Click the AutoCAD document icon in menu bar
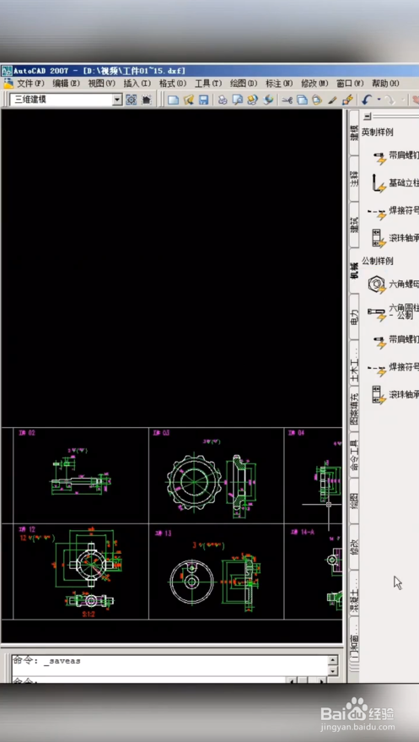Viewport: 419px width, 742px height. pyautogui.click(x=8, y=84)
